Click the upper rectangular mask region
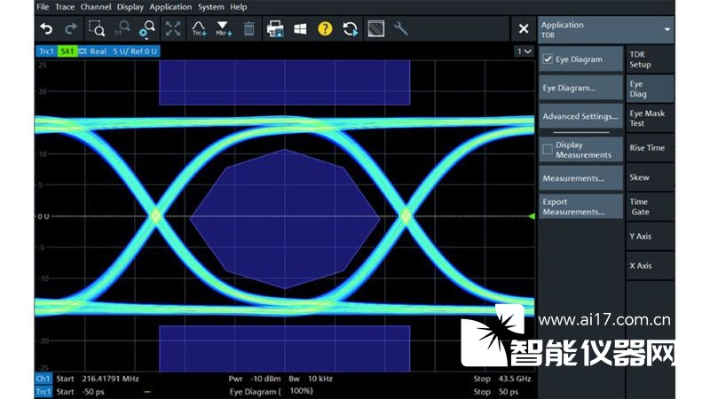Screen dimensions: 710x399 tap(284, 82)
